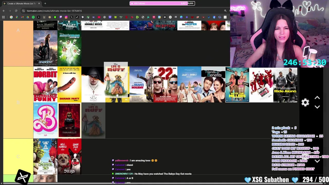Select the Create a Ultimate Movie List tab

coord(21,3)
